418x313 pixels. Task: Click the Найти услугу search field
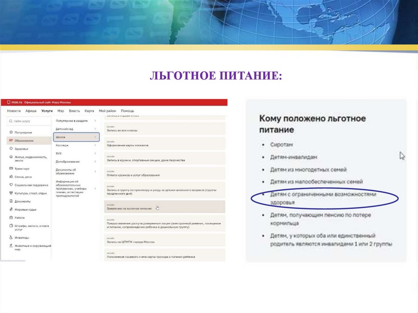(x=29, y=121)
